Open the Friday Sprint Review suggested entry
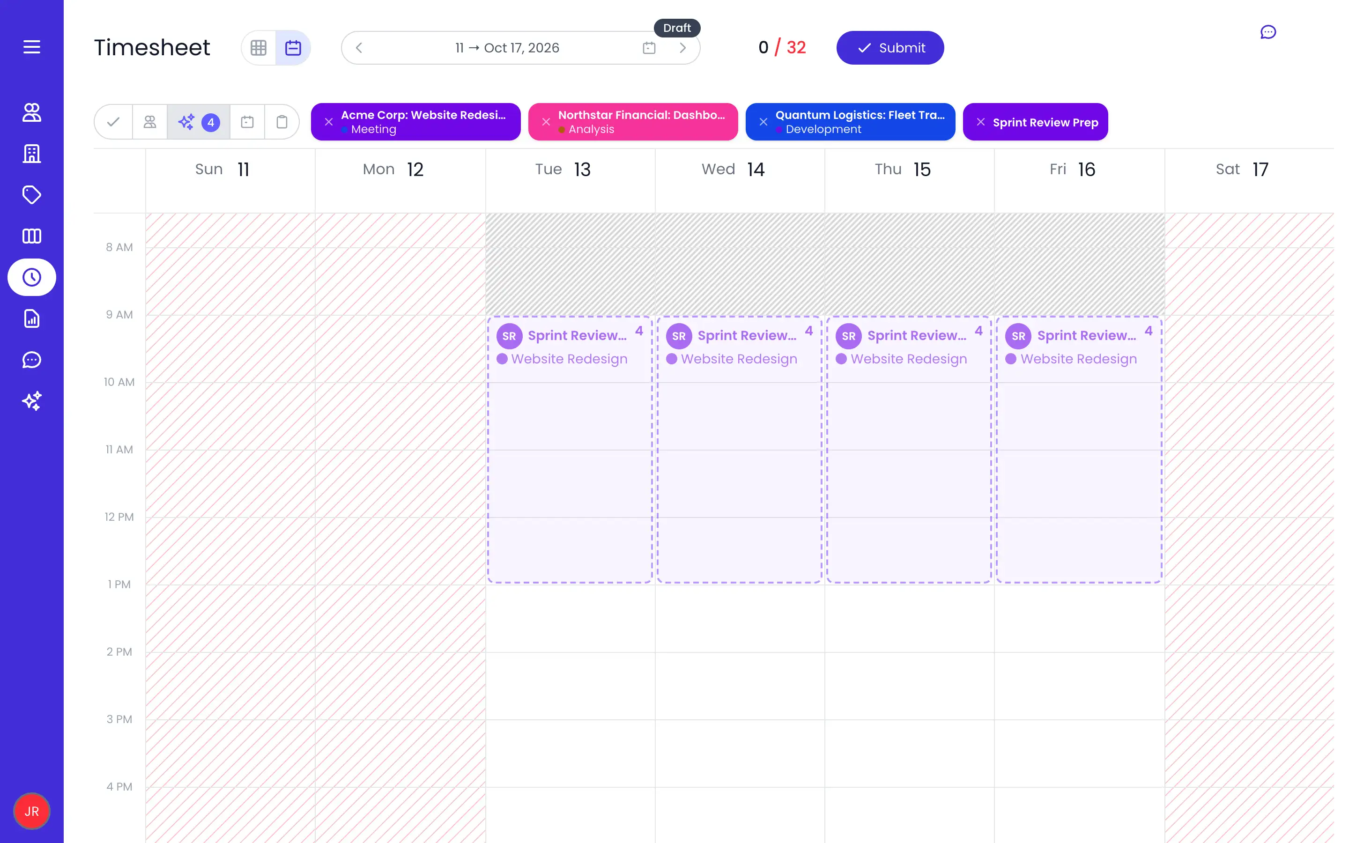Viewport: 1349px width, 843px height. pos(1079,450)
